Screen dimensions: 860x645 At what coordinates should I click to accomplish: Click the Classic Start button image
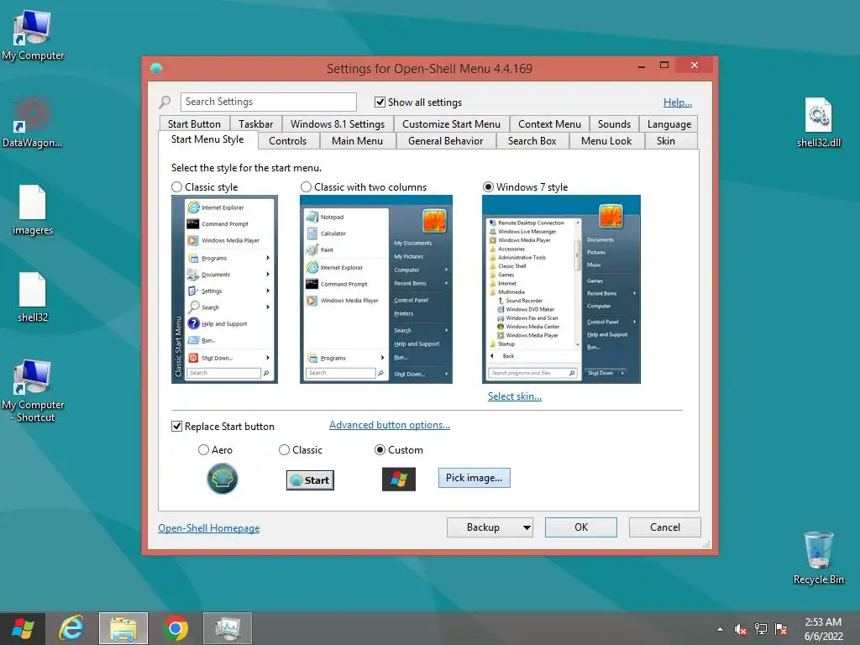pos(310,480)
